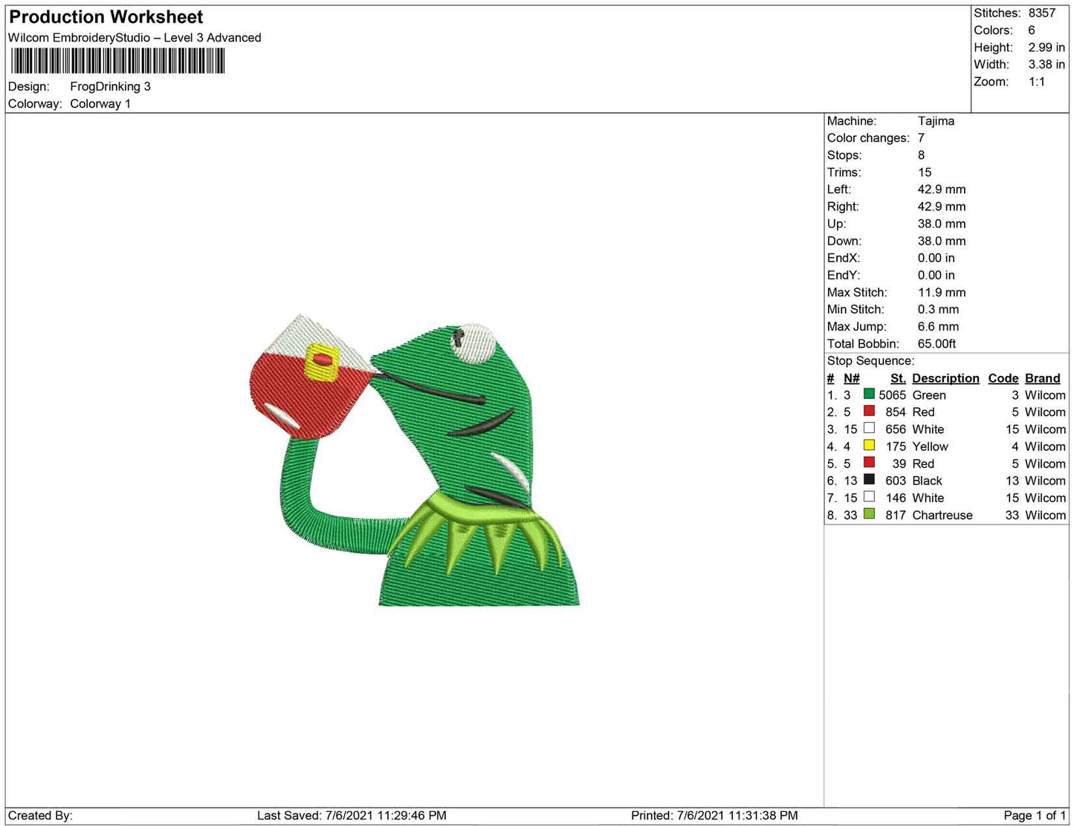This screenshot has height=826, width=1074.
Task: Toggle the Colorway 1 selection
Action: pos(100,103)
